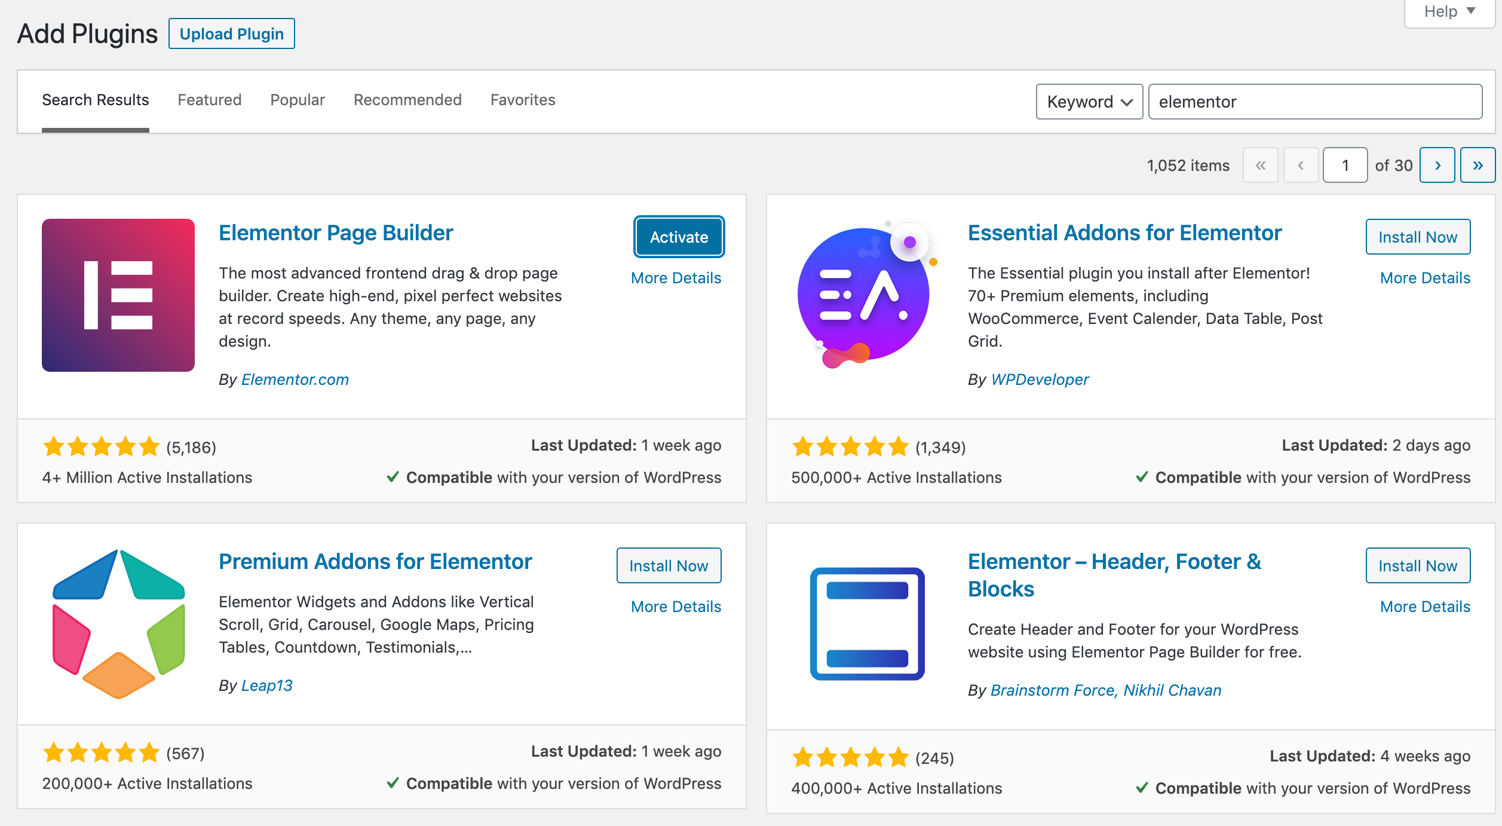Open the Keyword search type dropdown
This screenshot has width=1502, height=826.
tap(1089, 102)
